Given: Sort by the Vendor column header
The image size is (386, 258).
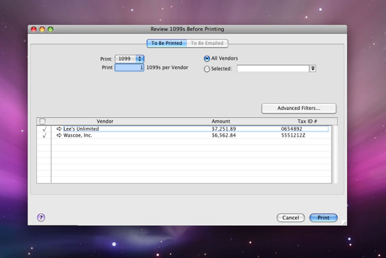Looking at the screenshot, I should (105, 121).
